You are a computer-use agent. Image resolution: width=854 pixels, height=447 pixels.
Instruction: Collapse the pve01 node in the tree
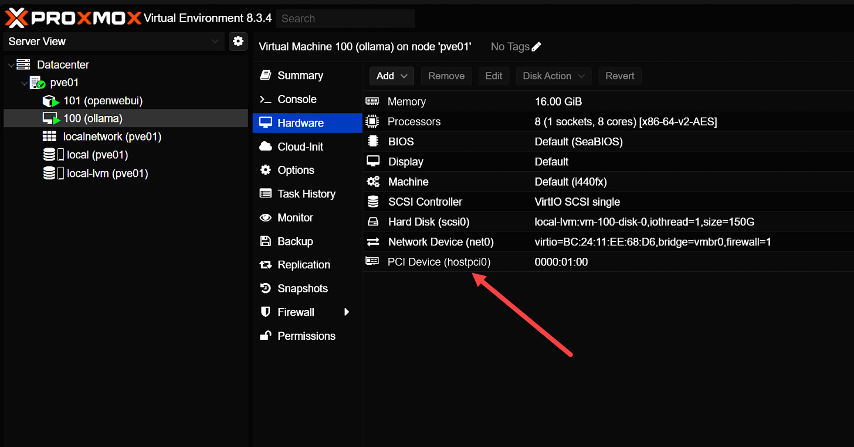tap(23, 83)
